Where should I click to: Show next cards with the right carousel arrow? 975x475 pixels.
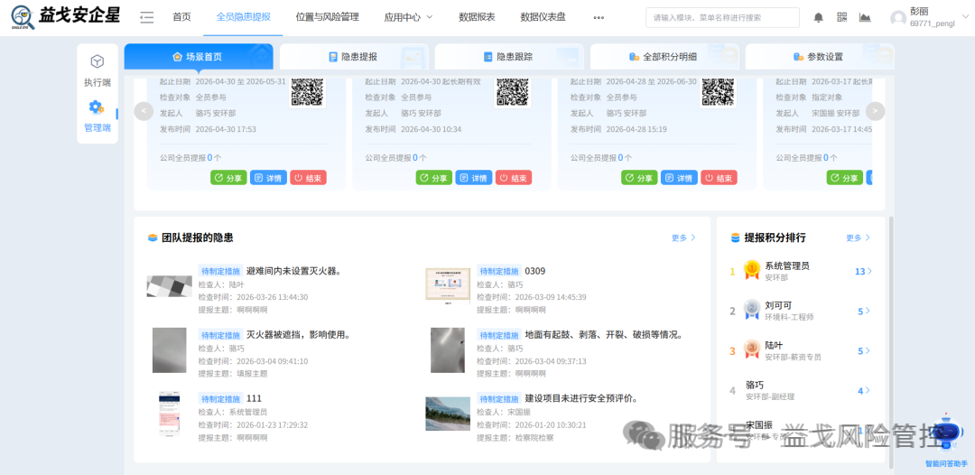click(875, 111)
